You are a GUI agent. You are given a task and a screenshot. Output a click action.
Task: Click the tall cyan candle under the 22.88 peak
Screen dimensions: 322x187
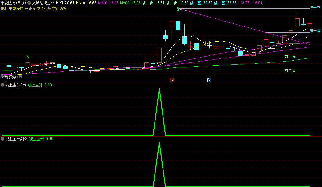(x=178, y=25)
